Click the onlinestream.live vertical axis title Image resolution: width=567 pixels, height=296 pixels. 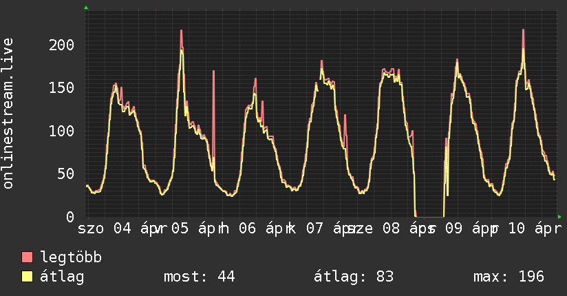click(x=8, y=114)
